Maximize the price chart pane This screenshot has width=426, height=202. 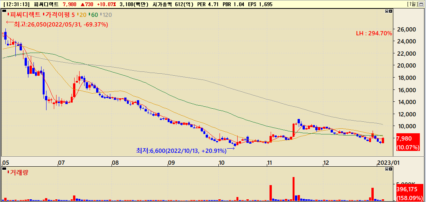(x=387, y=11)
